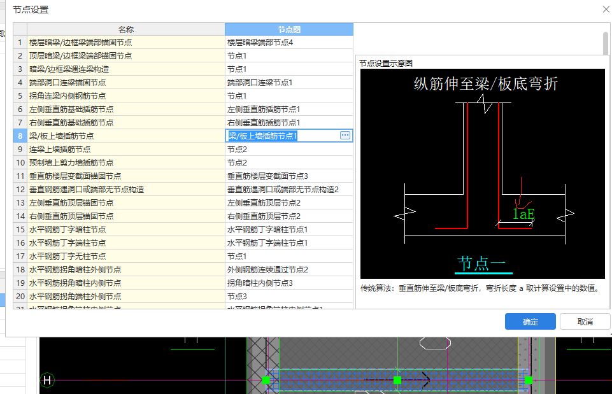612x394 pixels.
Task: Click value cell 楼层暗梁端部节点4
Action: (x=289, y=42)
